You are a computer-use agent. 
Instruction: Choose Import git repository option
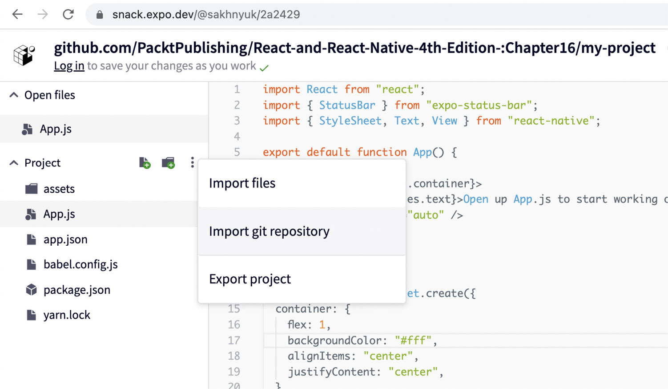(x=269, y=231)
